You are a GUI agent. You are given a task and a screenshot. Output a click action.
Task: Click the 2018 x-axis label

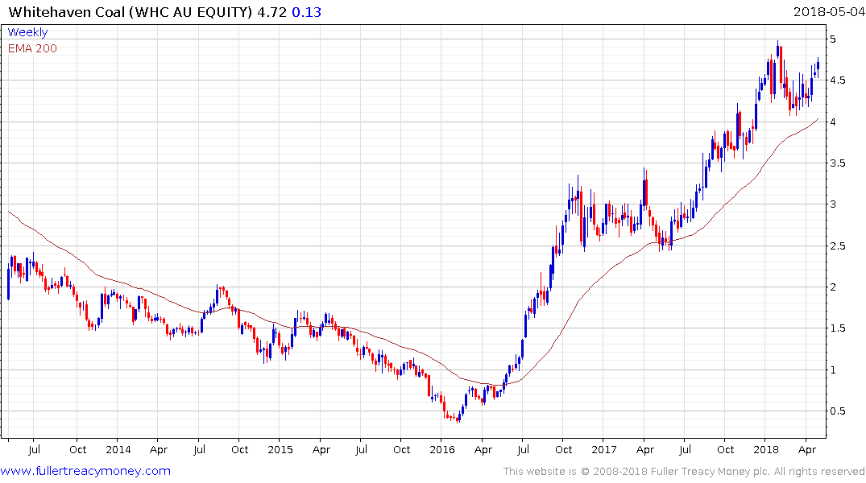tap(766, 450)
